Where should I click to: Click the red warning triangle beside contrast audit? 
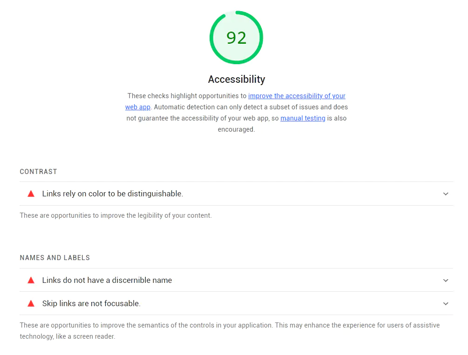click(x=31, y=194)
